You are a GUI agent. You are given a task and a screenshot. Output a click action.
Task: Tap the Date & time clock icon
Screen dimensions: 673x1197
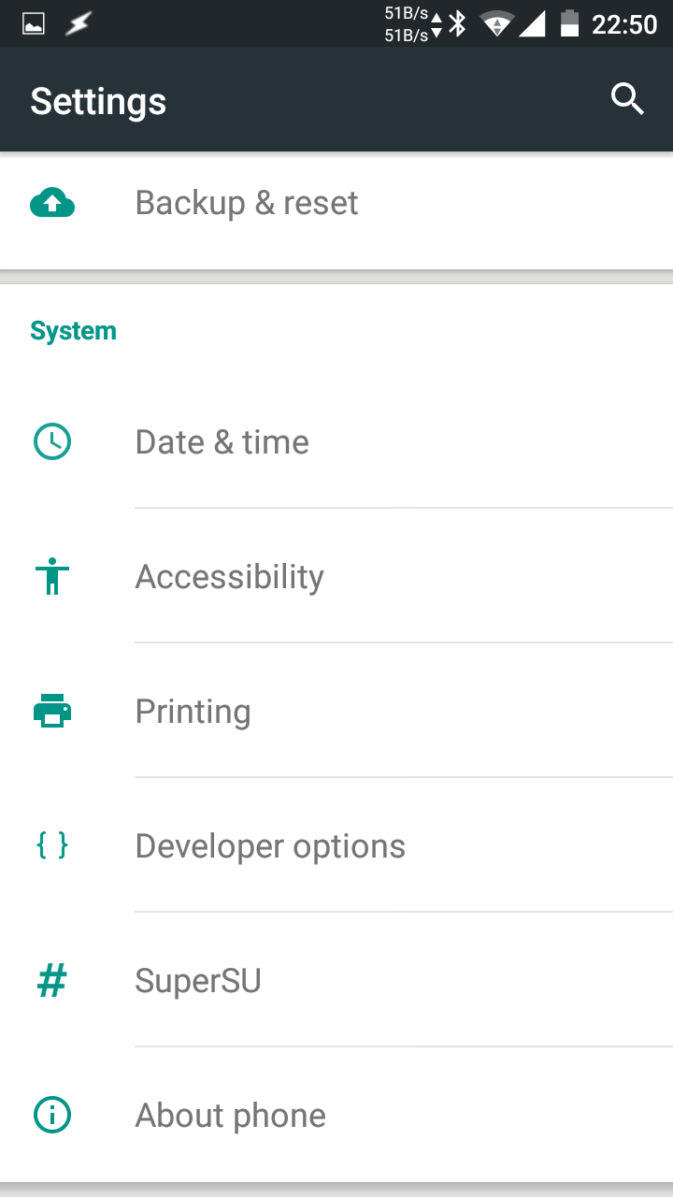[x=52, y=441]
